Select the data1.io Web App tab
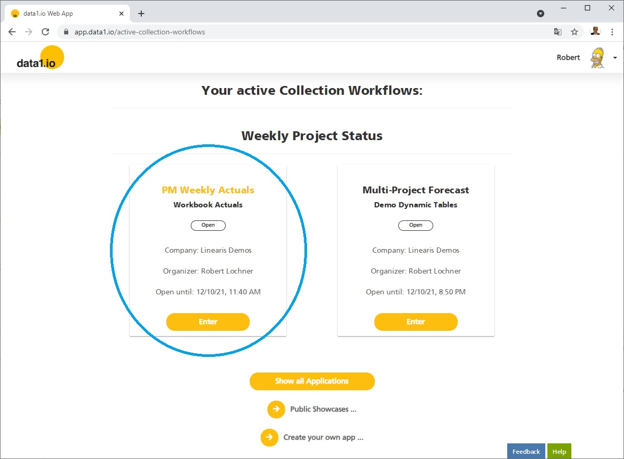 pyautogui.click(x=63, y=14)
